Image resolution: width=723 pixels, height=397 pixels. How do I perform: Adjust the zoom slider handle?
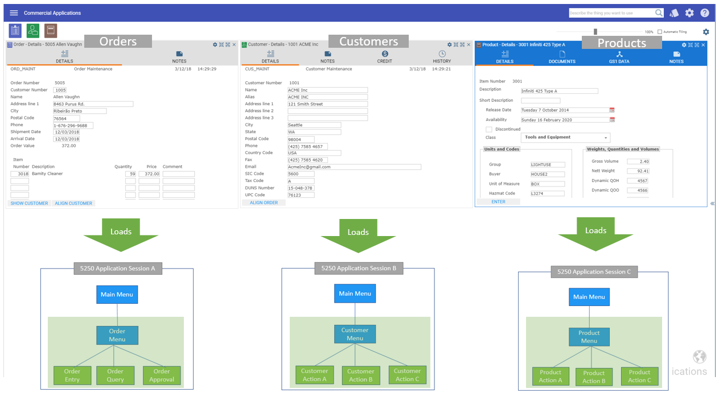click(x=595, y=32)
